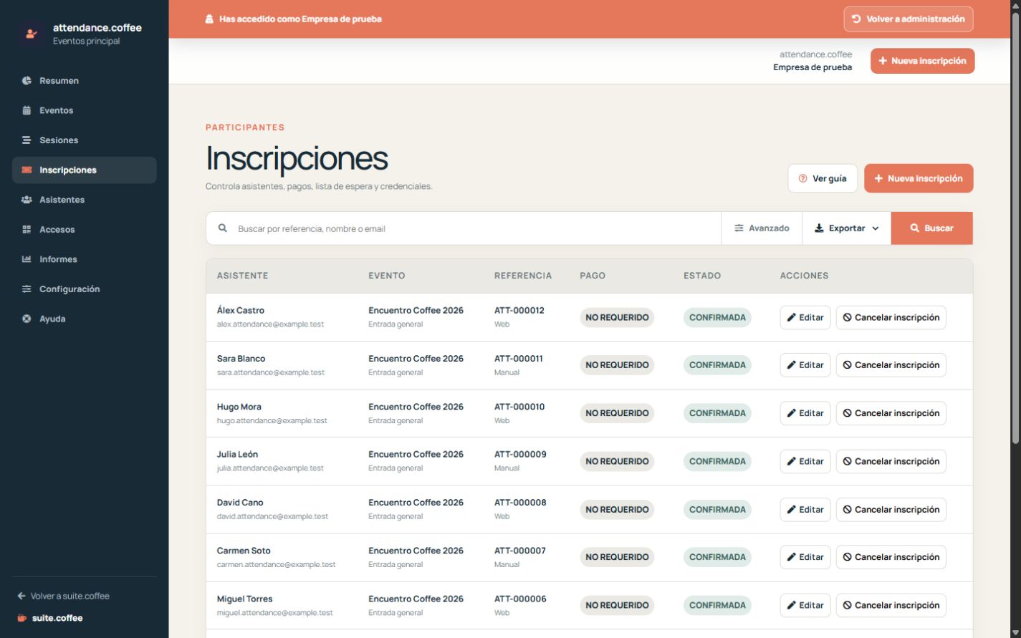
Task: Click the attendance.coffee logo icon
Action: [x=31, y=34]
